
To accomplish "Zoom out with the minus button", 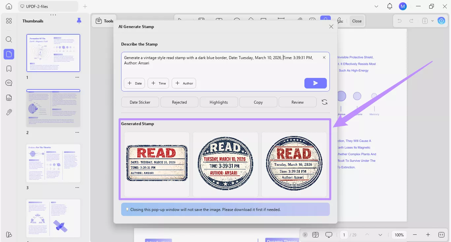I will click(415, 235).
